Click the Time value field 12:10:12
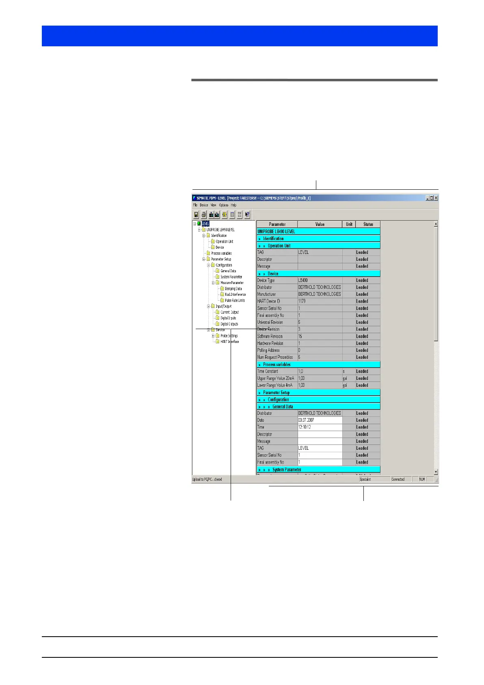The image size is (484, 685). [320, 427]
